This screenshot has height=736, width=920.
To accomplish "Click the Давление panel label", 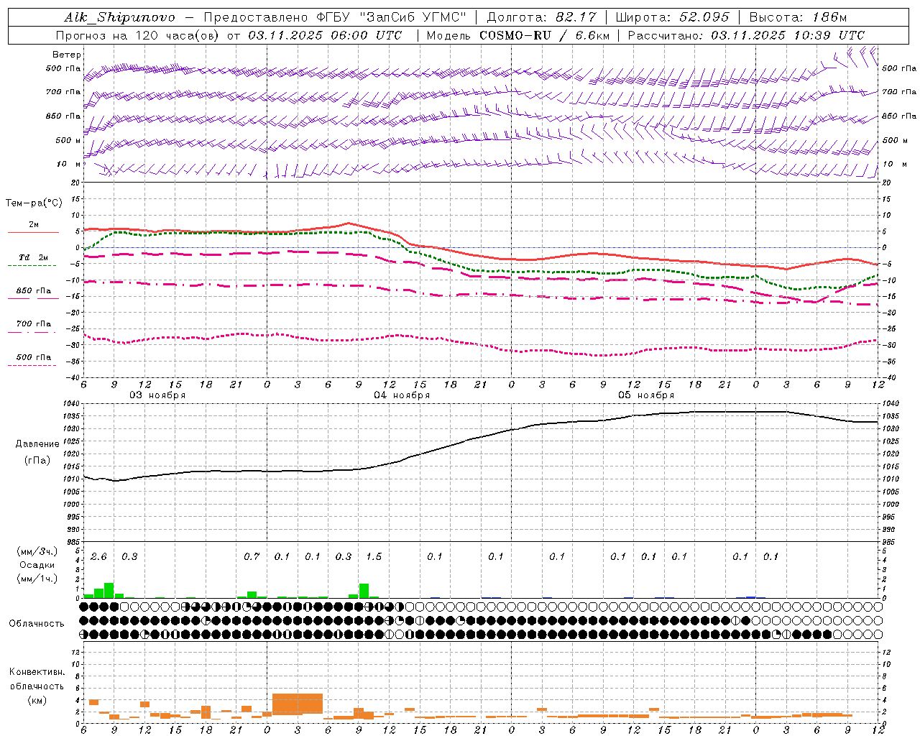I will (x=37, y=443).
